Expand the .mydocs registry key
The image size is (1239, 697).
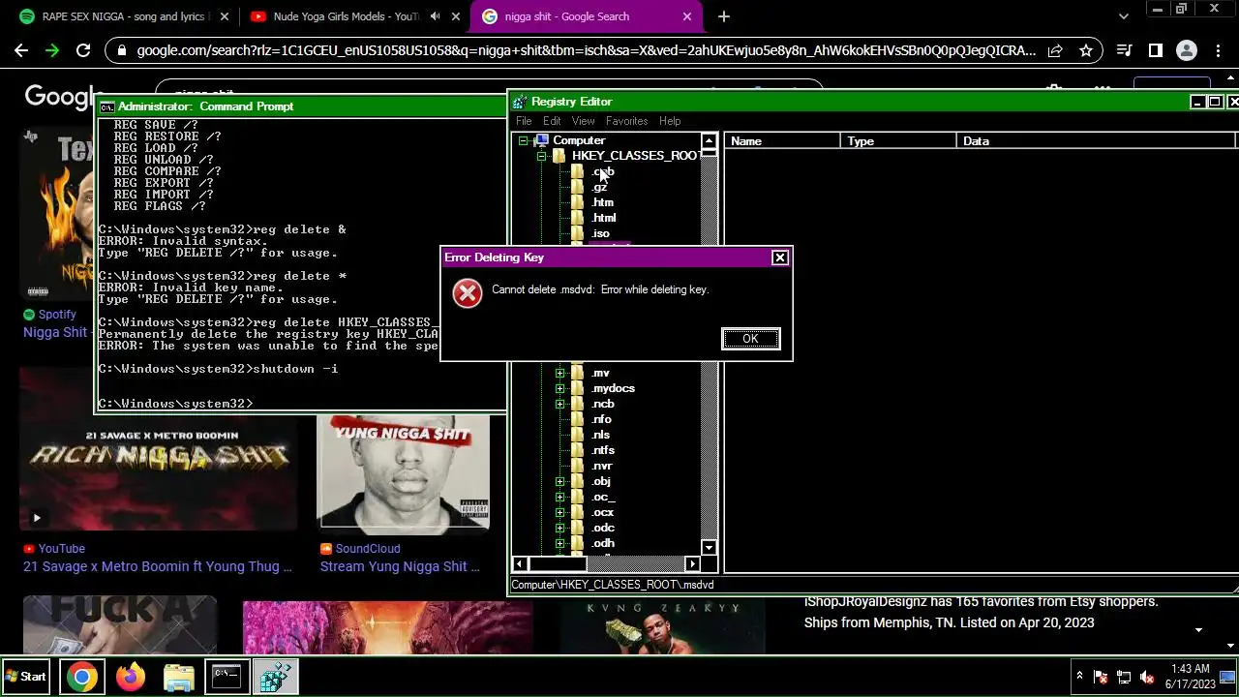560,388
